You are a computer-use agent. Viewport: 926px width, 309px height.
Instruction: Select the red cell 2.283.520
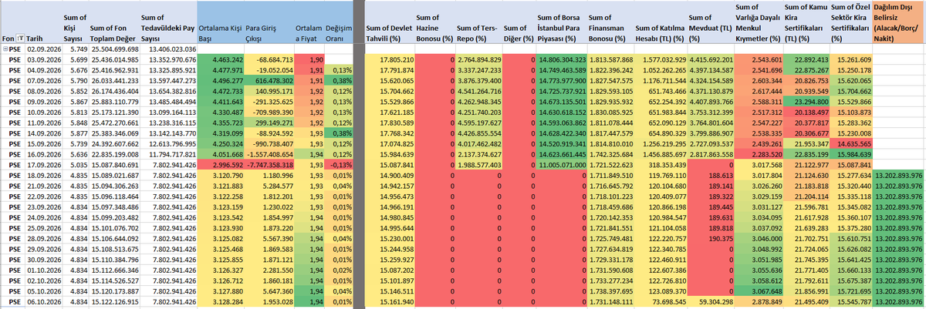point(758,154)
